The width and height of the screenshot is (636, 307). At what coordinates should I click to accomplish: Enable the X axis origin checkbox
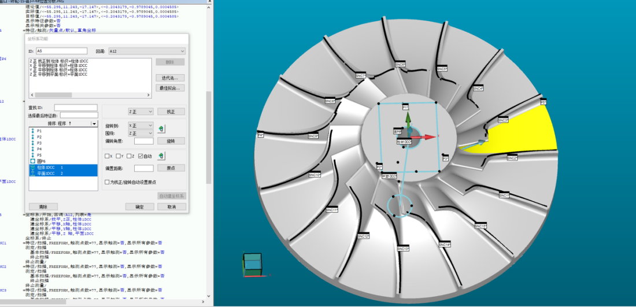[x=107, y=156]
